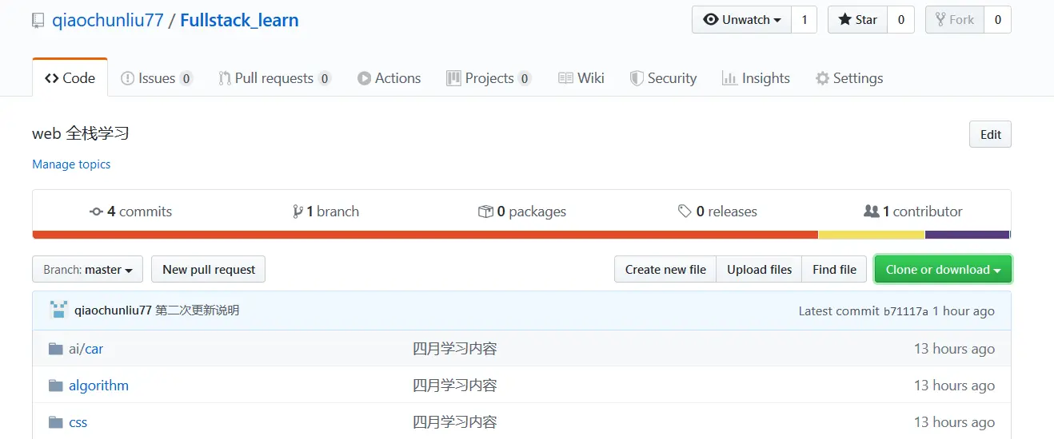Click Create new file
The width and height of the screenshot is (1054, 439).
click(665, 269)
